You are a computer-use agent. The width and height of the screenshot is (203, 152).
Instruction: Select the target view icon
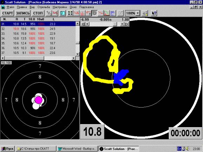point(95,13)
